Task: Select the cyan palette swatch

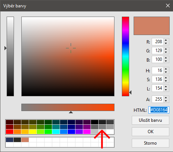Action: click(x=56, y=132)
